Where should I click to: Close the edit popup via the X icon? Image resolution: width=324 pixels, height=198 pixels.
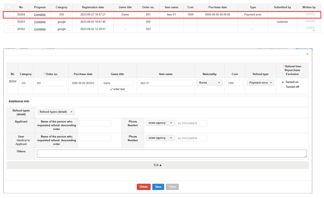(307, 54)
